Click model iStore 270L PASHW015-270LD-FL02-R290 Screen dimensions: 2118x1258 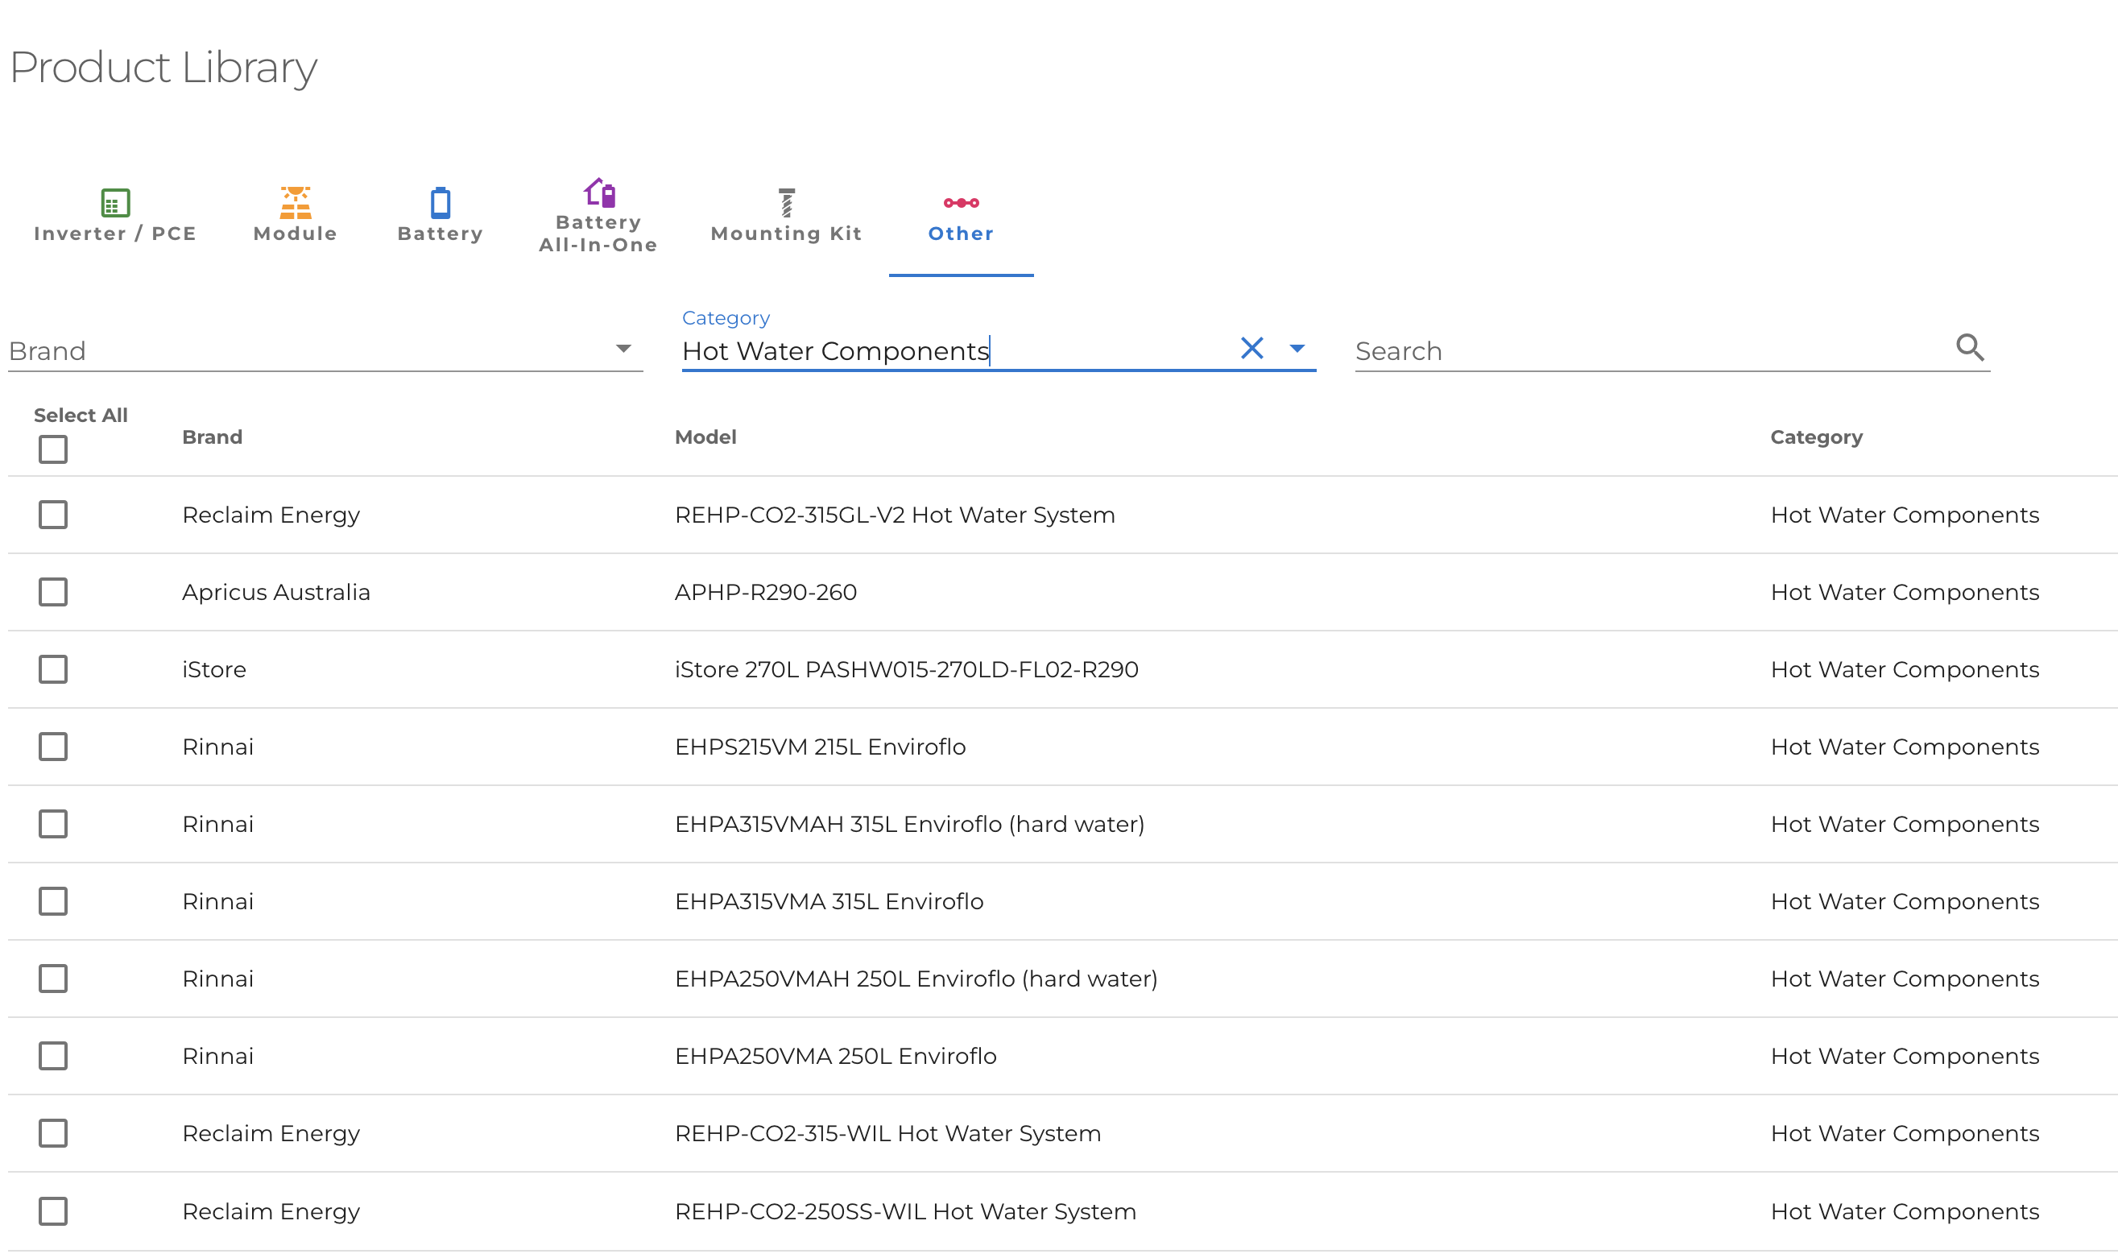(906, 670)
